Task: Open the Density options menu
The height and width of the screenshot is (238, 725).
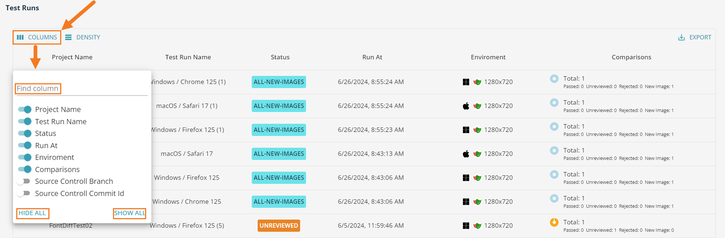Action: click(83, 37)
